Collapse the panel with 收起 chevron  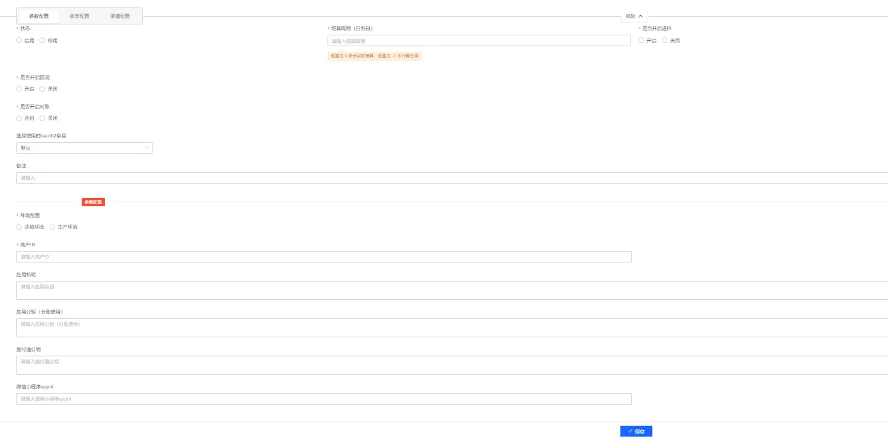pyautogui.click(x=634, y=16)
